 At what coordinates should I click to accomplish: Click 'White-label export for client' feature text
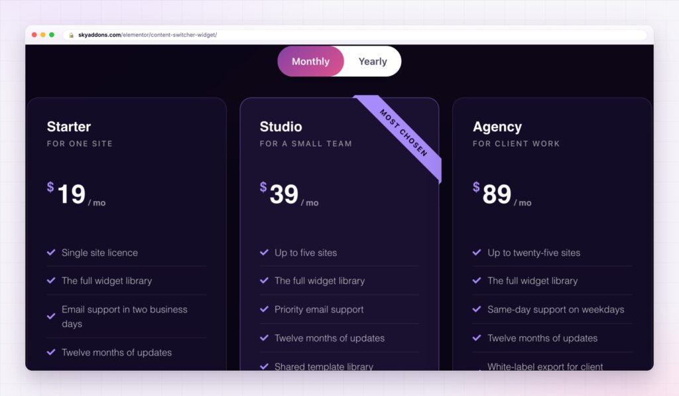[545, 366]
